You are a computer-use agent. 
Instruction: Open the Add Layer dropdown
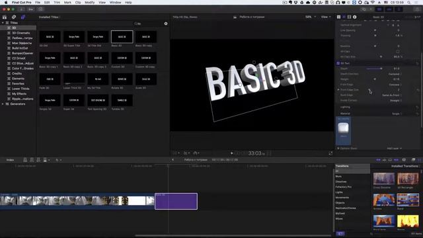[394, 148]
